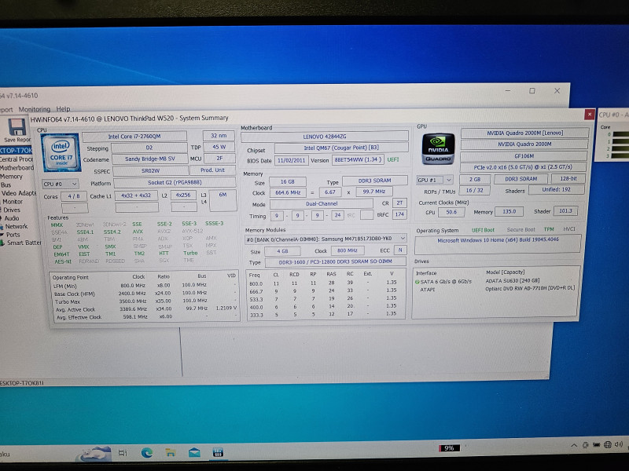629x471 pixels.
Task: Show hidden system tray icons
Action: 574,445
